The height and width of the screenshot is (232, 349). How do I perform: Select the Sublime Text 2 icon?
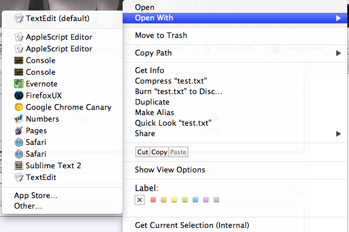pyautogui.click(x=19, y=165)
